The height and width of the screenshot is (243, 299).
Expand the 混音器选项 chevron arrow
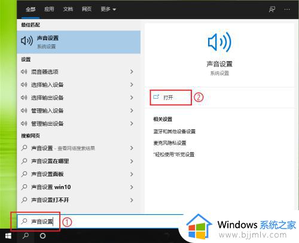(x=132, y=72)
